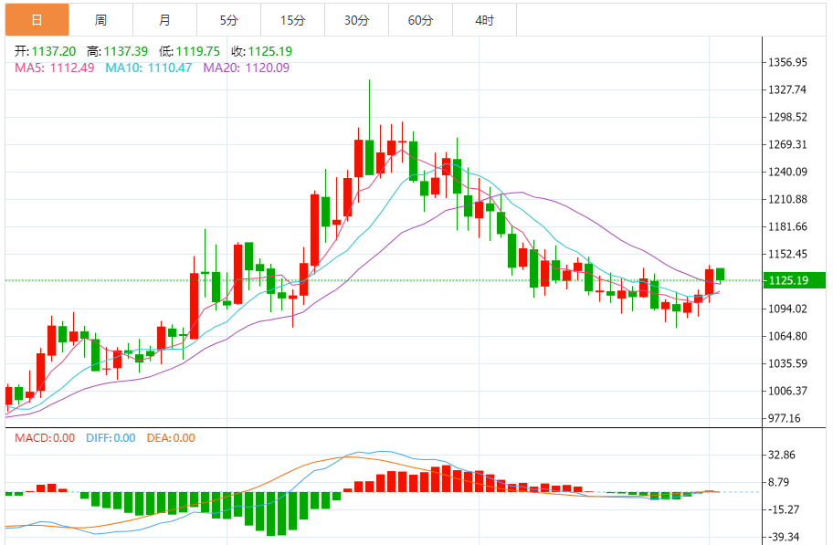Switch to the 4时 timeframe tab
The width and height of the screenshot is (833, 545).
tap(485, 19)
